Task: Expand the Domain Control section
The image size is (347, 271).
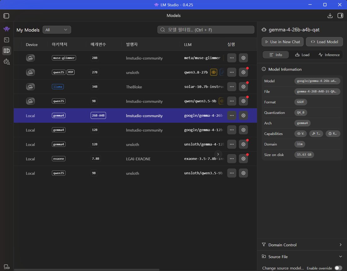Action: tap(302, 245)
